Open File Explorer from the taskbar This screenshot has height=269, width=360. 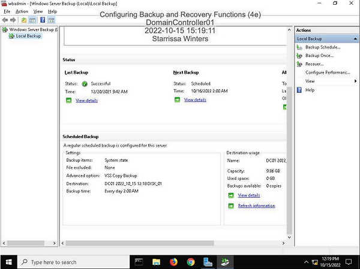pyautogui.click(x=156, y=262)
